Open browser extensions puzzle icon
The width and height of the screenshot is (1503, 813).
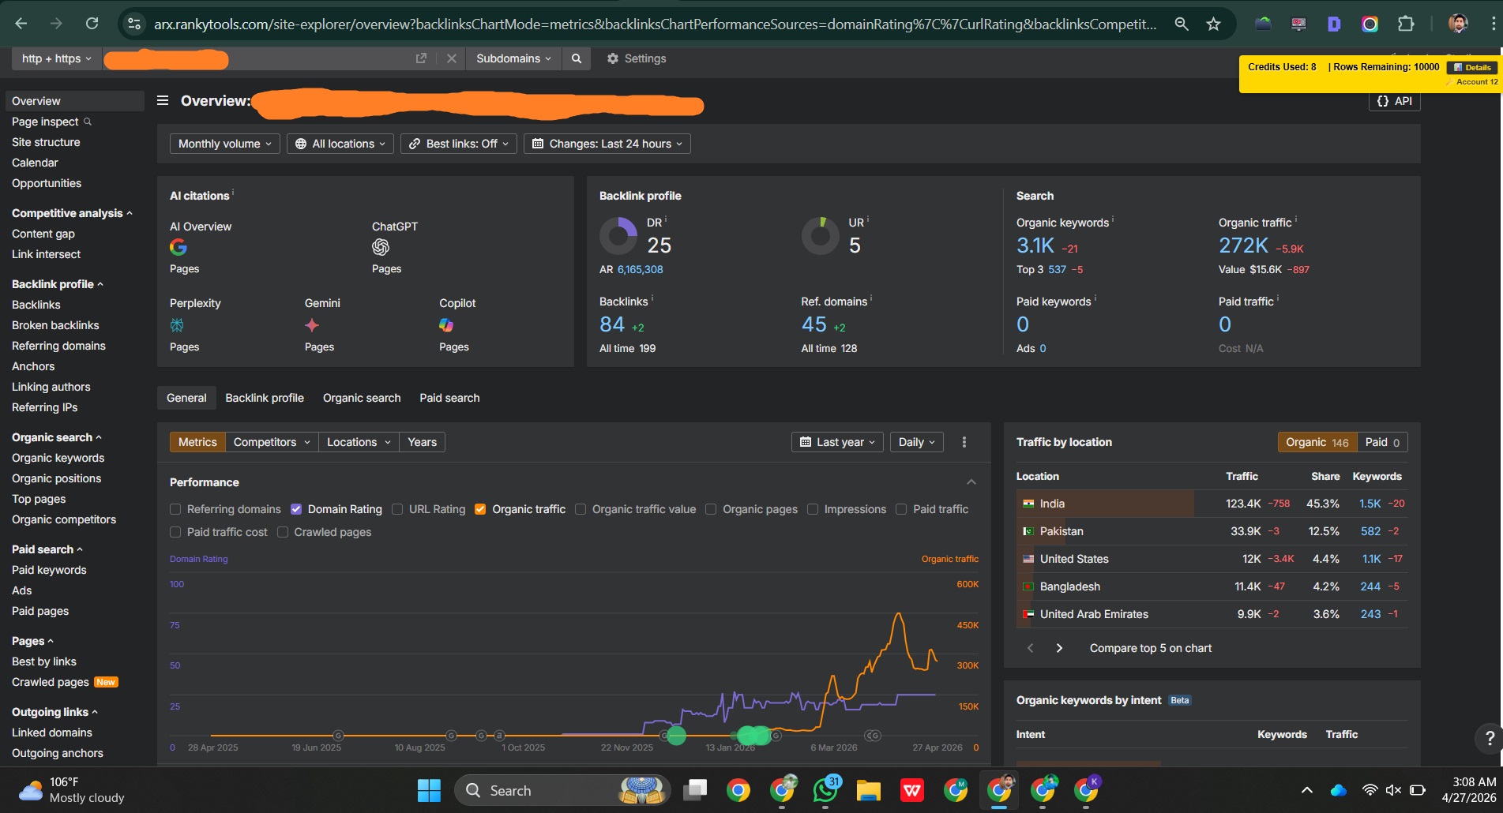1406,24
